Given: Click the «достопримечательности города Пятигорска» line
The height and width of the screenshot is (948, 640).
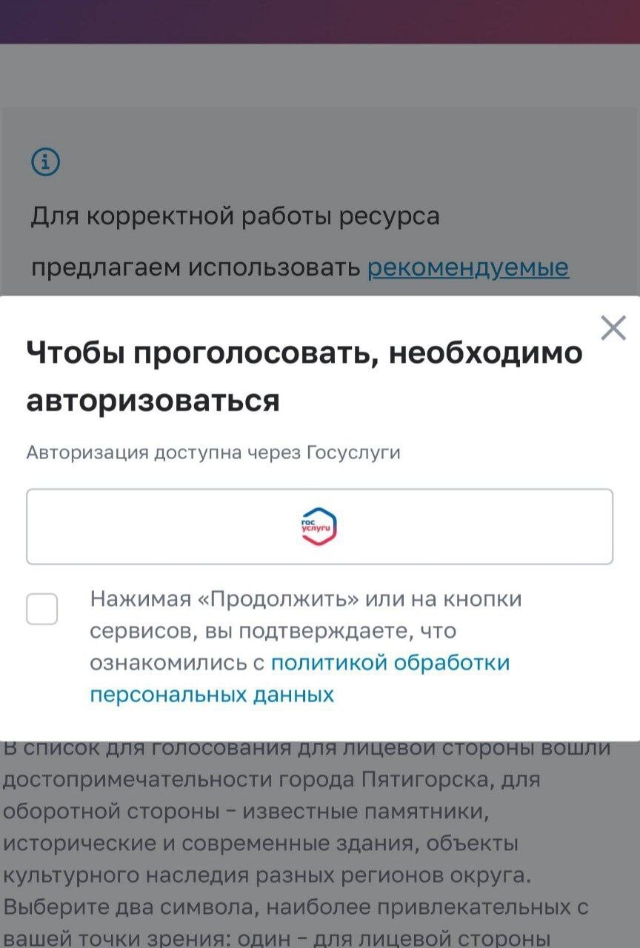Looking at the screenshot, I should [x=271, y=780].
